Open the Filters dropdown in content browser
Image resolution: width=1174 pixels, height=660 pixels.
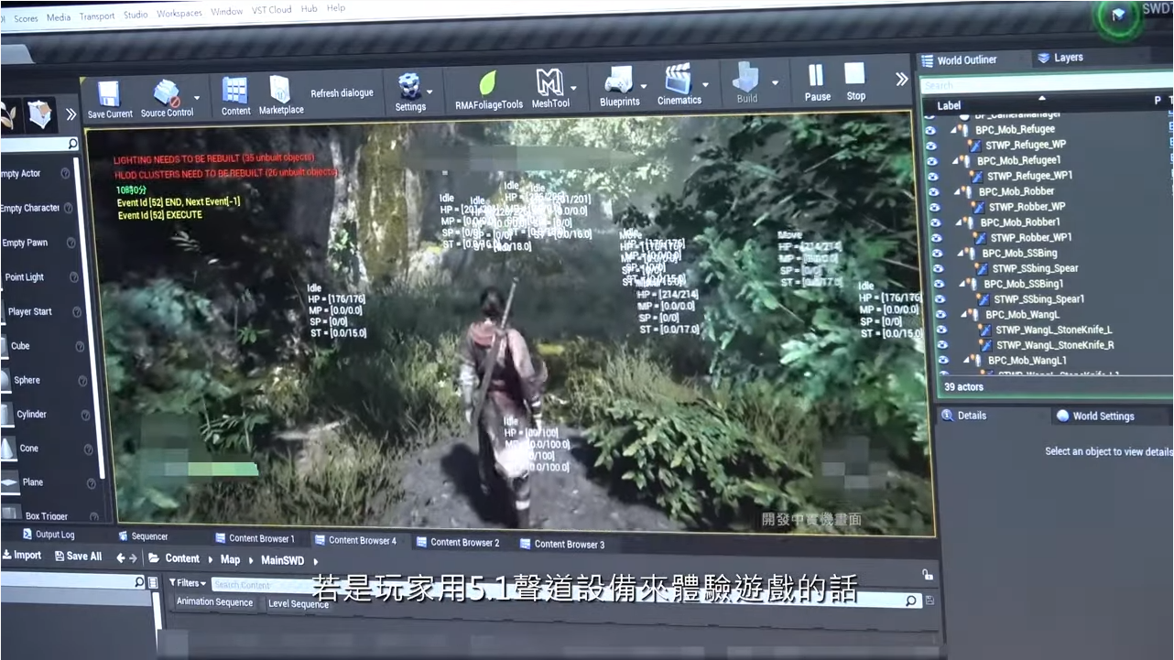pyautogui.click(x=188, y=583)
